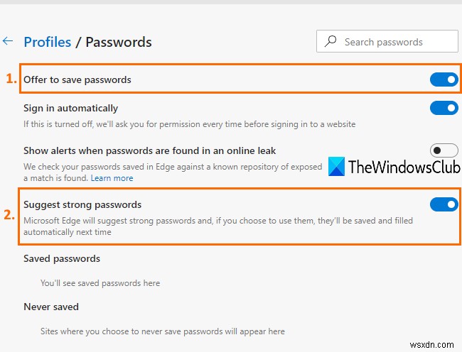Enable alerts for passwords found in leak
462x352 pixels.
point(444,150)
